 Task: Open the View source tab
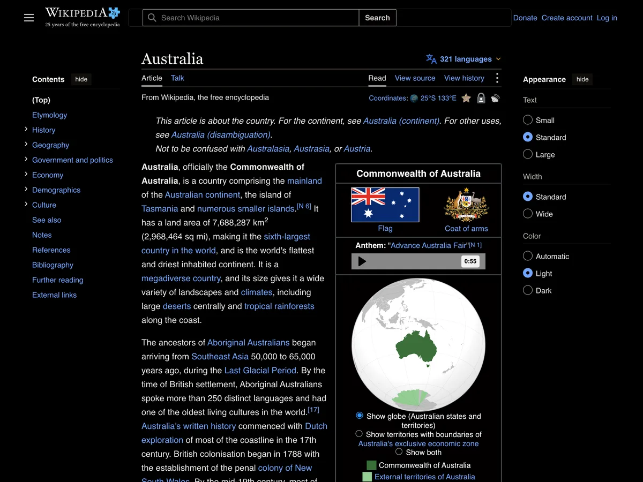tap(415, 78)
